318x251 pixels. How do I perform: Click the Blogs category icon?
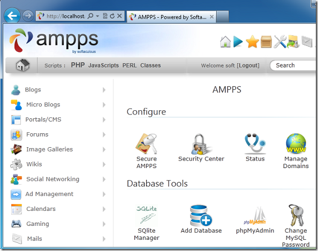tap(16, 90)
